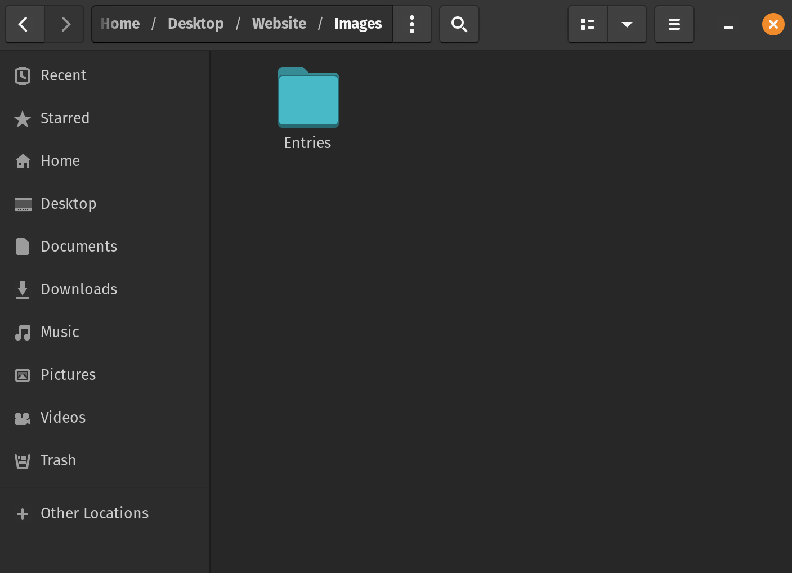Jump to Website in the breadcrumb
The height and width of the screenshot is (573, 792).
[279, 24]
